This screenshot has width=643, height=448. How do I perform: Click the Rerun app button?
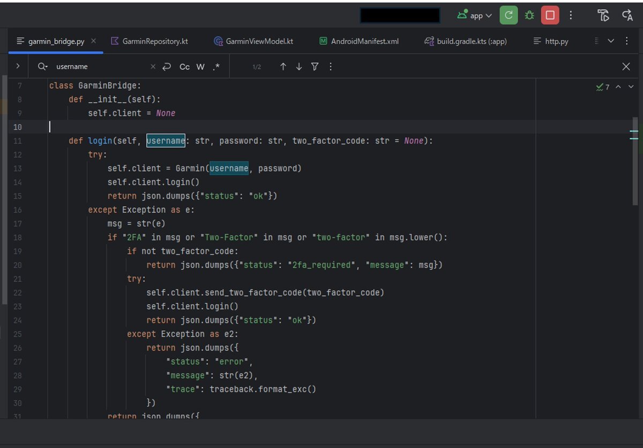509,16
